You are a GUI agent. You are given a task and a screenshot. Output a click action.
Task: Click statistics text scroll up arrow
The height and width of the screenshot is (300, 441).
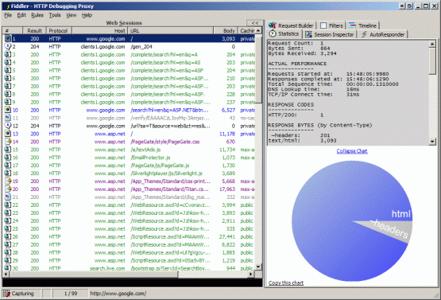click(x=432, y=44)
